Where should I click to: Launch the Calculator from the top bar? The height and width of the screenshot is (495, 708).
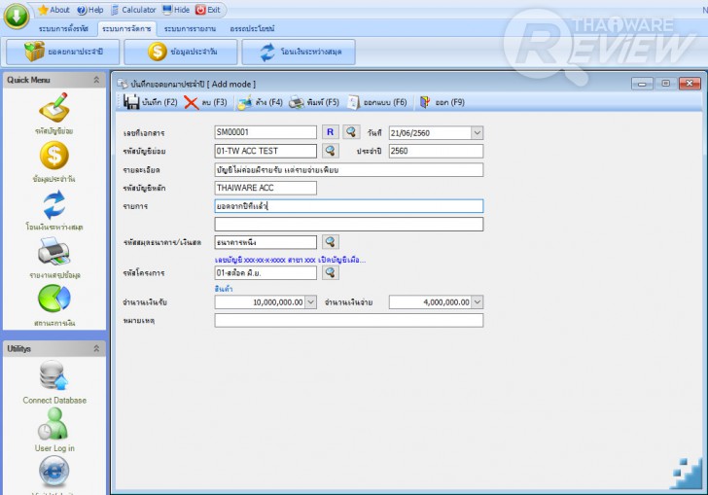133,10
